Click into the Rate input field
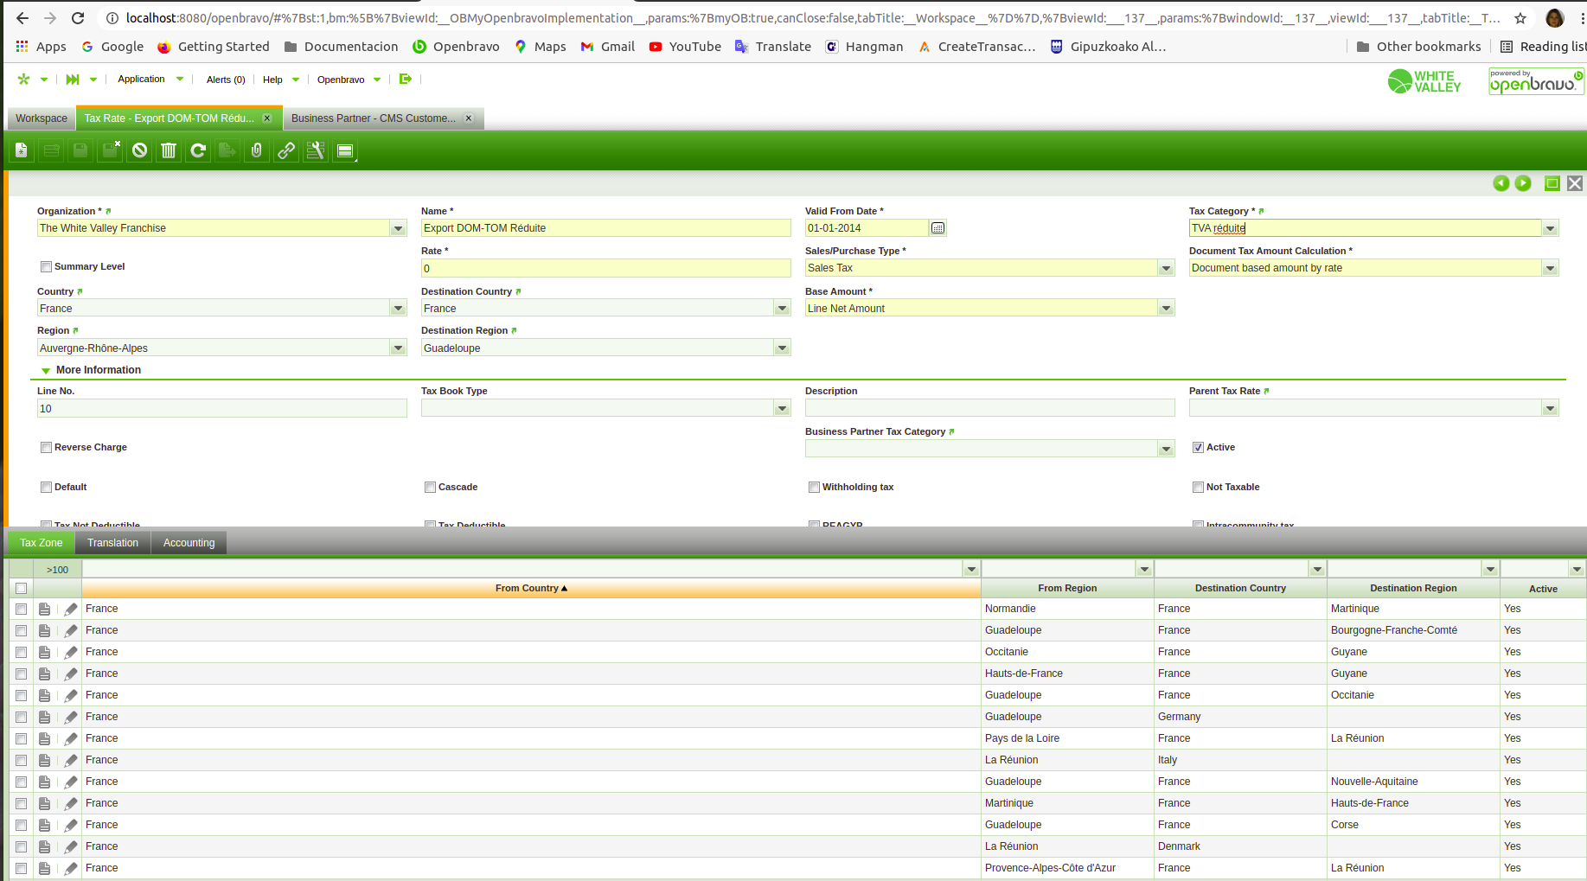The height and width of the screenshot is (881, 1587). [x=605, y=269]
